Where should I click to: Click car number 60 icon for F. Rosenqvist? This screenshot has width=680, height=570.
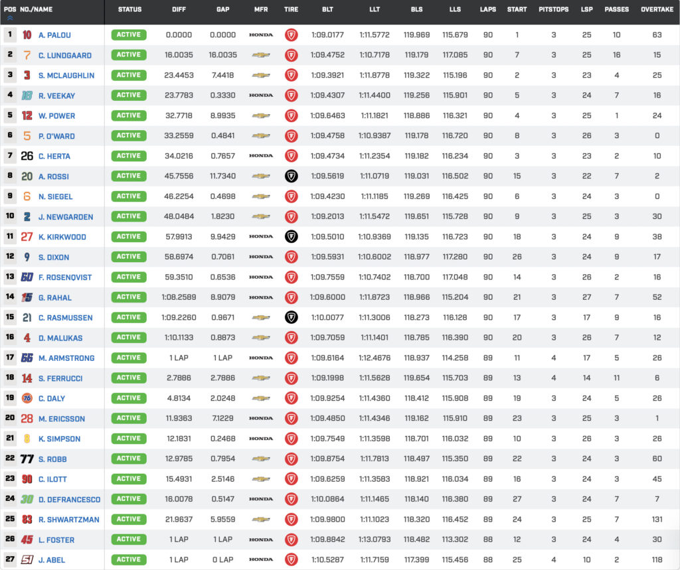(27, 277)
